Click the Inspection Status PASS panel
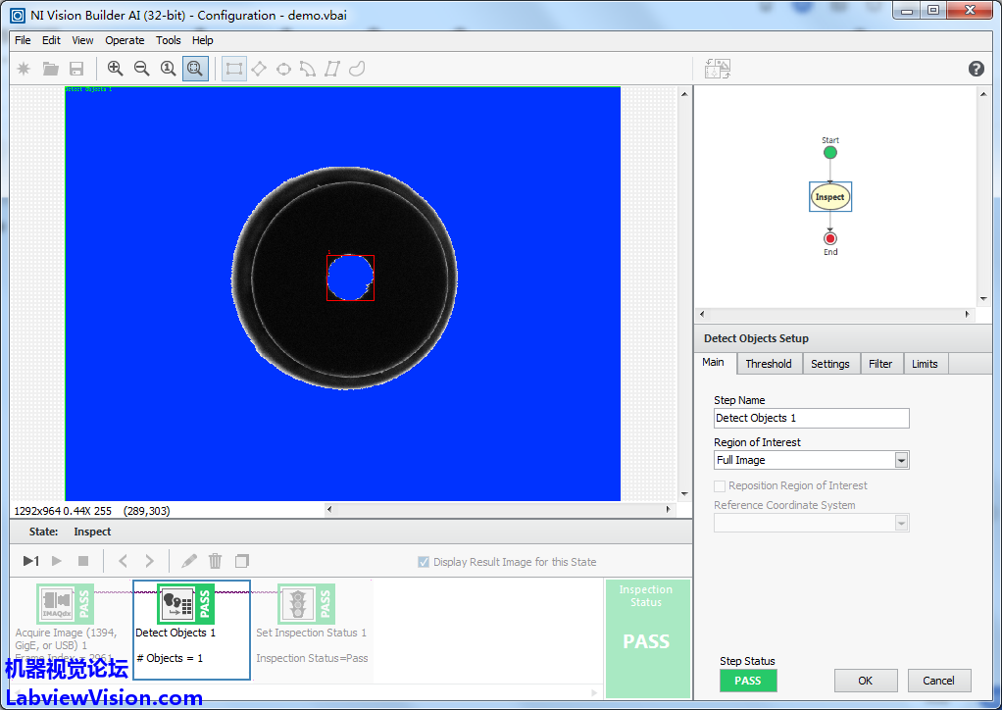The width and height of the screenshot is (1002, 710). click(x=647, y=638)
